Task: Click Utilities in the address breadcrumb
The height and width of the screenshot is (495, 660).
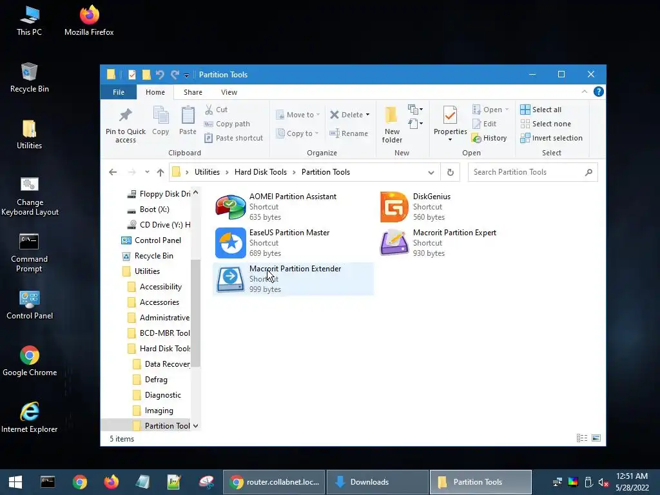Action: pos(207,172)
